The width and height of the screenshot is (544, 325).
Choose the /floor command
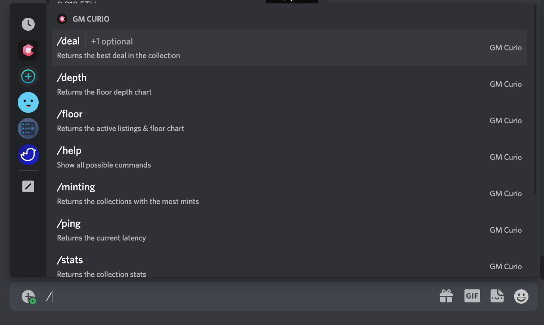pyautogui.click(x=289, y=121)
